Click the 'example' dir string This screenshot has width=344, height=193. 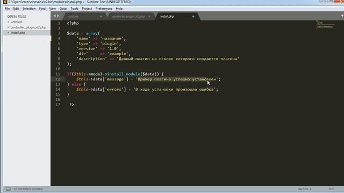118,54
